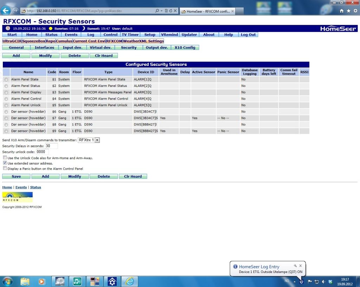This screenshot has width=360, height=287.
Task: Click the search magnifier in address bar
Action: (x=157, y=11)
